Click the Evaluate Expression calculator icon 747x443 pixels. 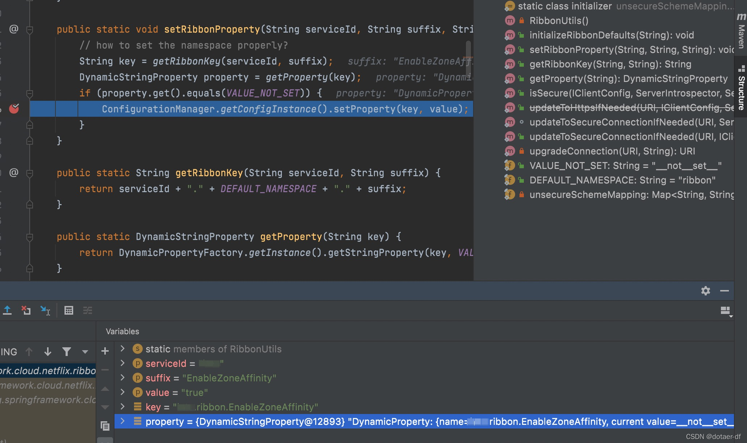pyautogui.click(x=69, y=311)
